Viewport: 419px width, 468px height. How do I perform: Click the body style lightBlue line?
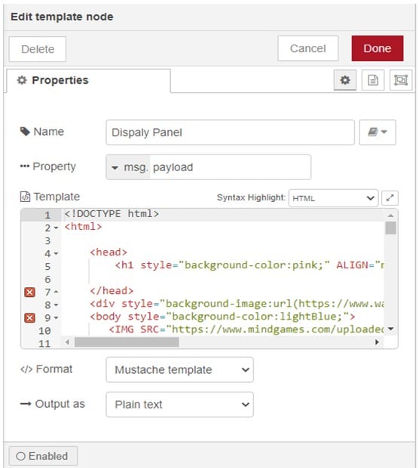point(222,317)
